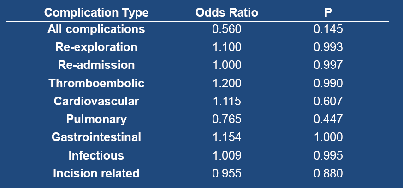Select the Infectious row label

96,155
